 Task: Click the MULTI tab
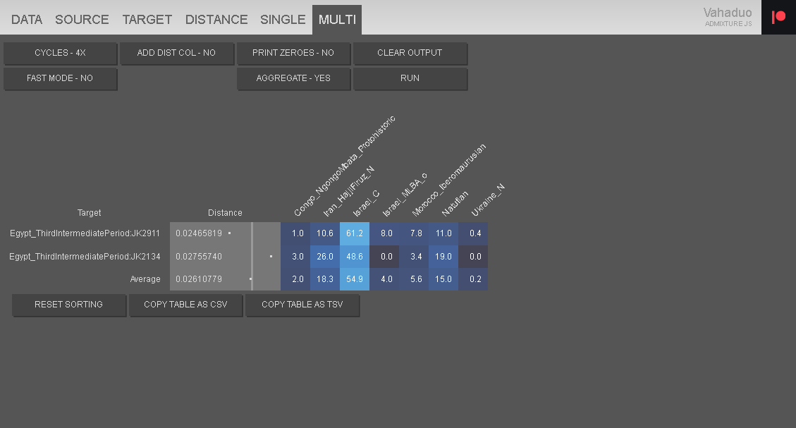tap(337, 20)
